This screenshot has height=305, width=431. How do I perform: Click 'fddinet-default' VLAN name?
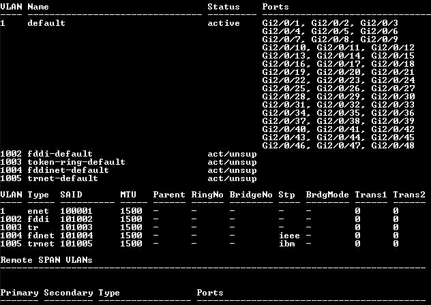point(68,170)
